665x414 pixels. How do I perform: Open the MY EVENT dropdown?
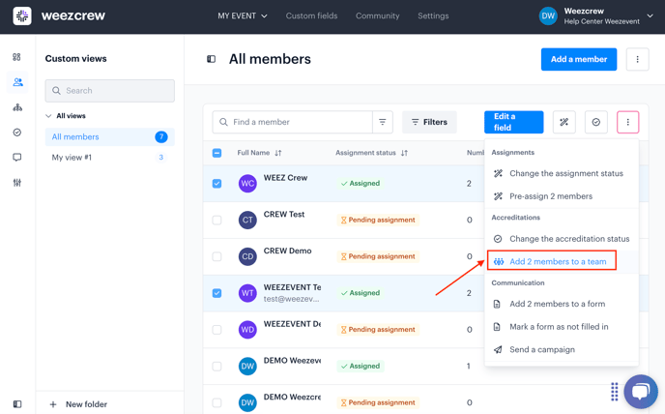[243, 16]
